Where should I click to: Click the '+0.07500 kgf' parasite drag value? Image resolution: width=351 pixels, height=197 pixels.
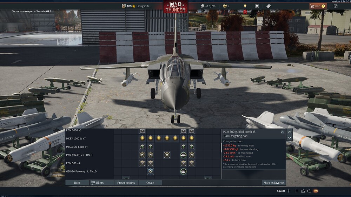click(x=231, y=149)
